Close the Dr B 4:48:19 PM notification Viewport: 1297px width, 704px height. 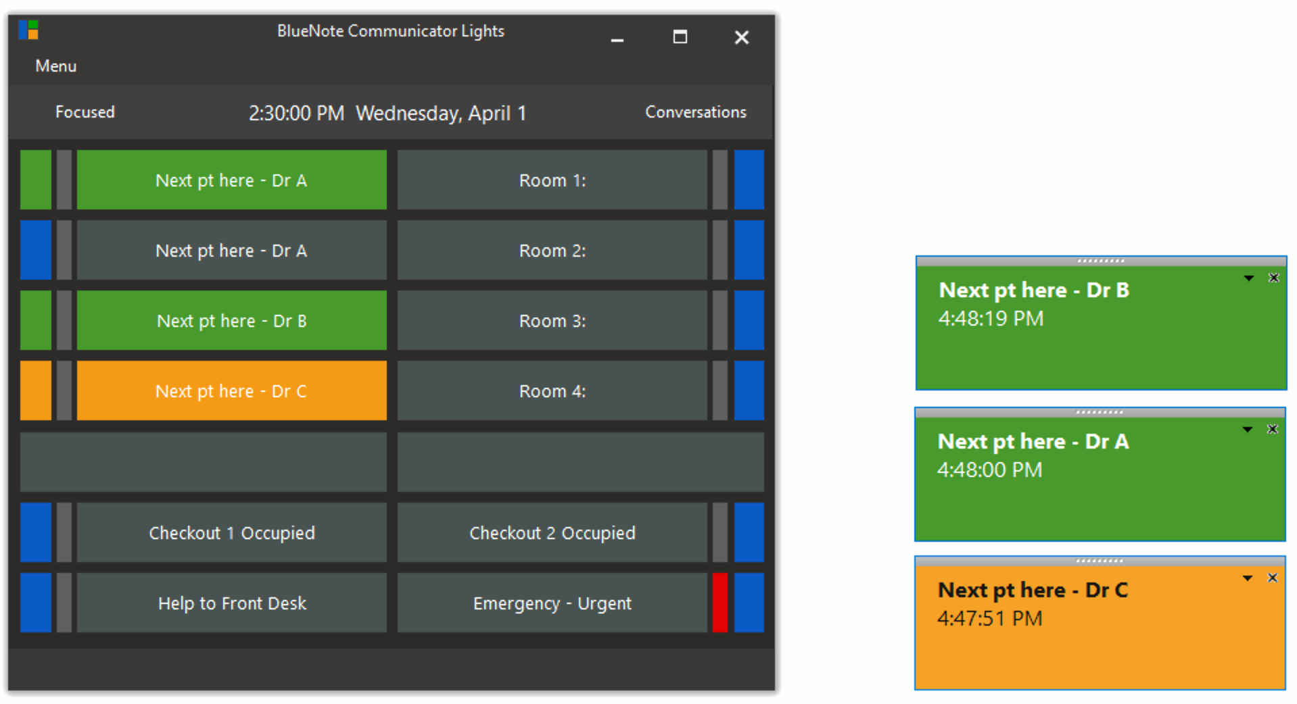[x=1273, y=278]
